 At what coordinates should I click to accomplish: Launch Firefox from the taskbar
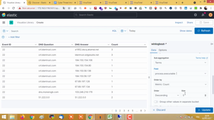click(22, 117)
